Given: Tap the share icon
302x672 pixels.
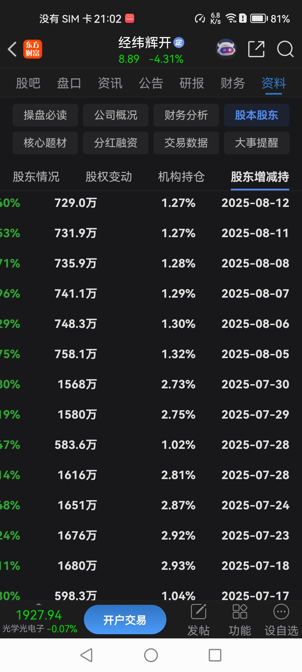Looking at the screenshot, I should [x=256, y=49].
